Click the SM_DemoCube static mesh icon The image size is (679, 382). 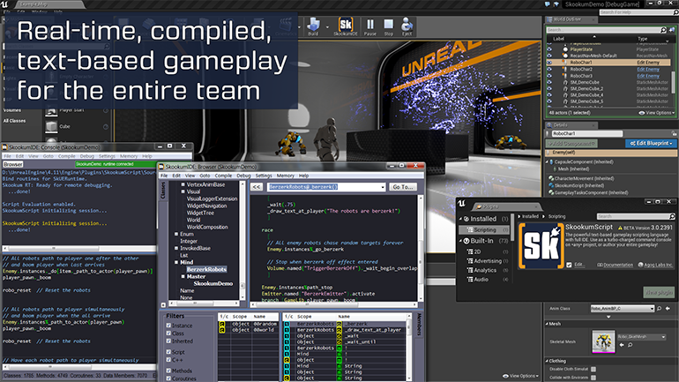(565, 82)
